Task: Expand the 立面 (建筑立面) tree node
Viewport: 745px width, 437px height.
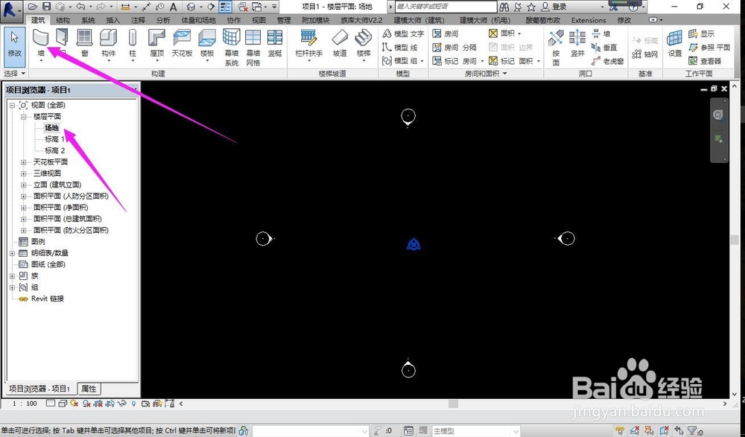Action: [x=23, y=185]
